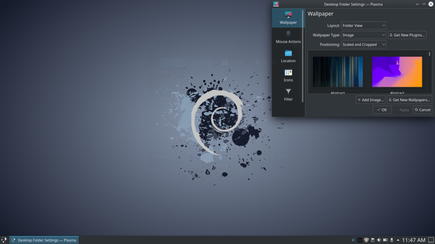The image size is (435, 244).
Task: Open the Positioning dropdown Scaled and Cropped
Action: pyautogui.click(x=364, y=45)
